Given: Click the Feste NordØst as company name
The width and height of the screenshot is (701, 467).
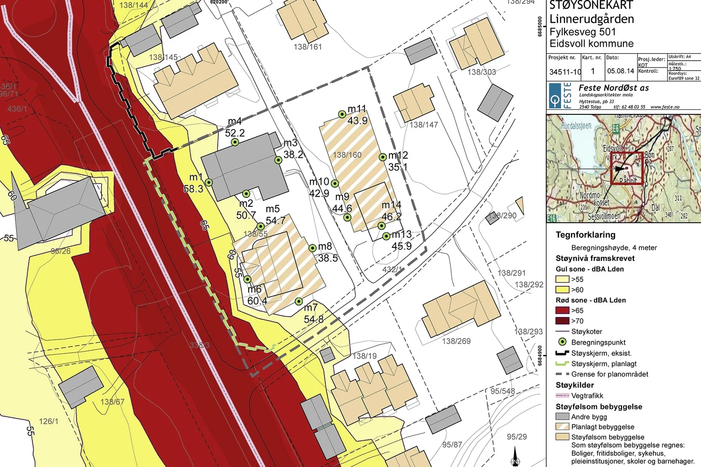Looking at the screenshot, I should (614, 88).
